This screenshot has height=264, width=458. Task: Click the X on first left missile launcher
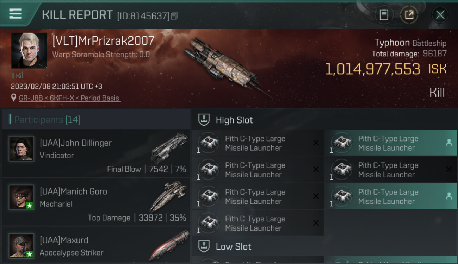(x=316, y=143)
